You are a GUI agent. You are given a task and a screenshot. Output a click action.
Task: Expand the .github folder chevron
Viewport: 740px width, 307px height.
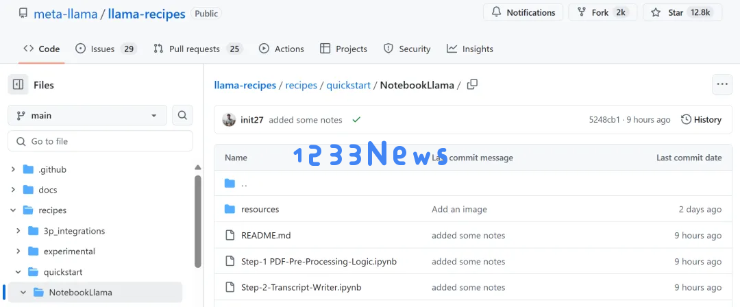pos(13,169)
